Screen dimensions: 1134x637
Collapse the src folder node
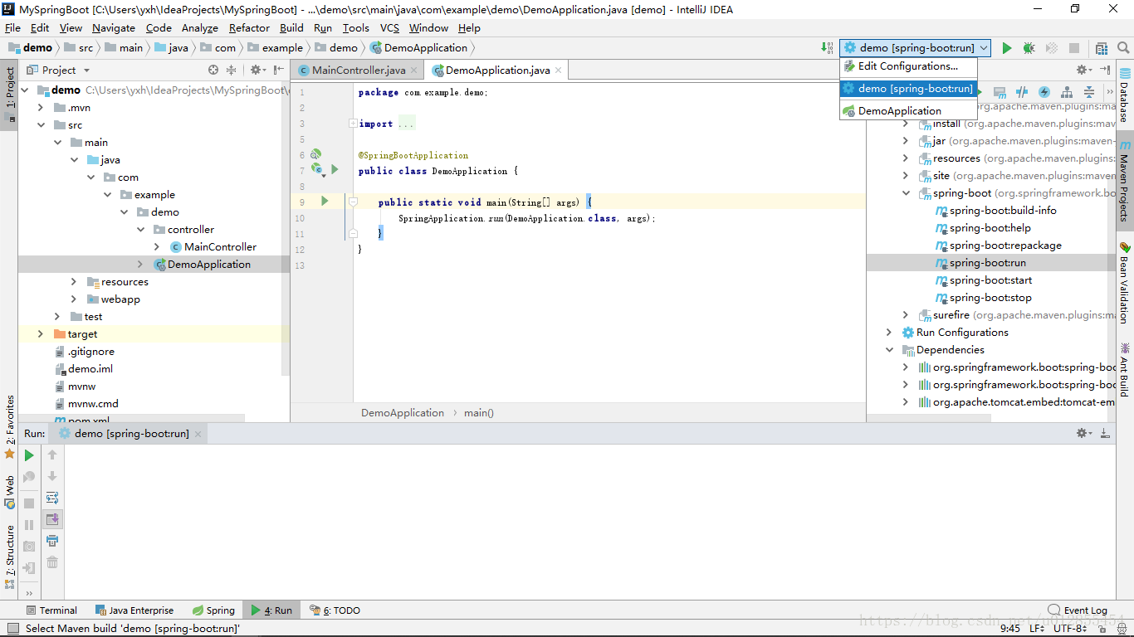pyautogui.click(x=40, y=125)
